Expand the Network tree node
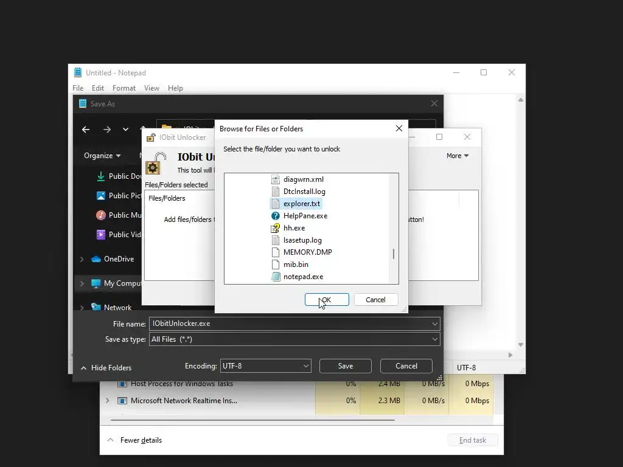Image resolution: width=623 pixels, height=467 pixels. click(82, 308)
